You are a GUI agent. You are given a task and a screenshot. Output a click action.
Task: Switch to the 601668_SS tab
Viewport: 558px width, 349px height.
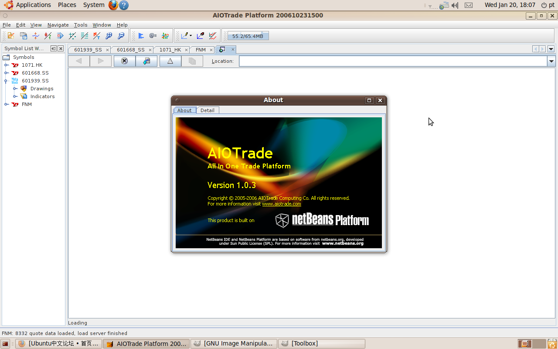coord(130,50)
